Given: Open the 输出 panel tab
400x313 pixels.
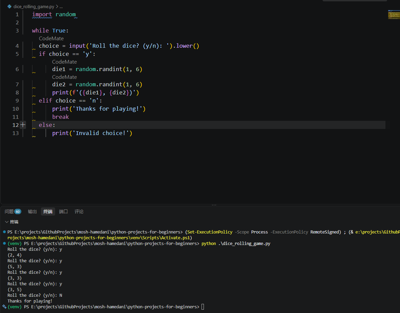Looking at the screenshot, I should tap(32, 211).
